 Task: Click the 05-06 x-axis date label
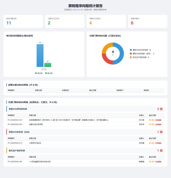(44, 69)
